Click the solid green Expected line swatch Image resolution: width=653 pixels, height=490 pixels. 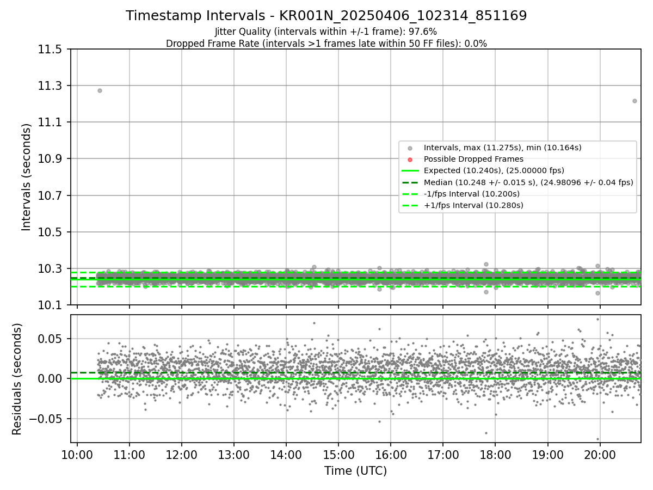click(x=410, y=171)
